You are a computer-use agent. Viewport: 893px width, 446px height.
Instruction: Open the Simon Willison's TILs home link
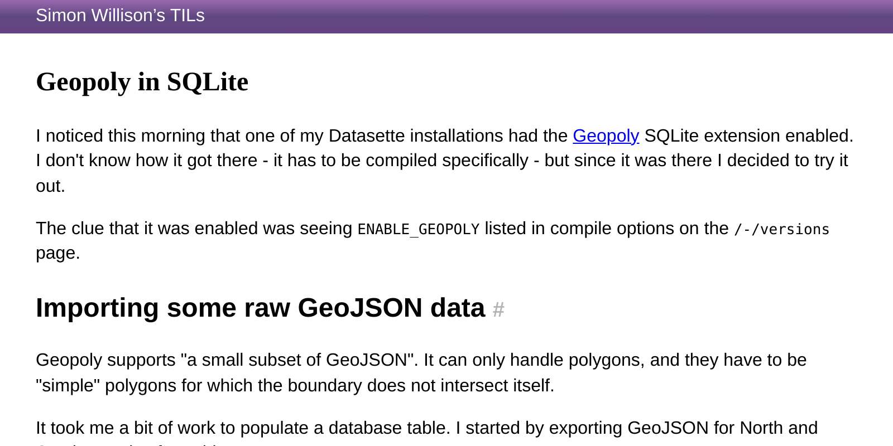[120, 16]
